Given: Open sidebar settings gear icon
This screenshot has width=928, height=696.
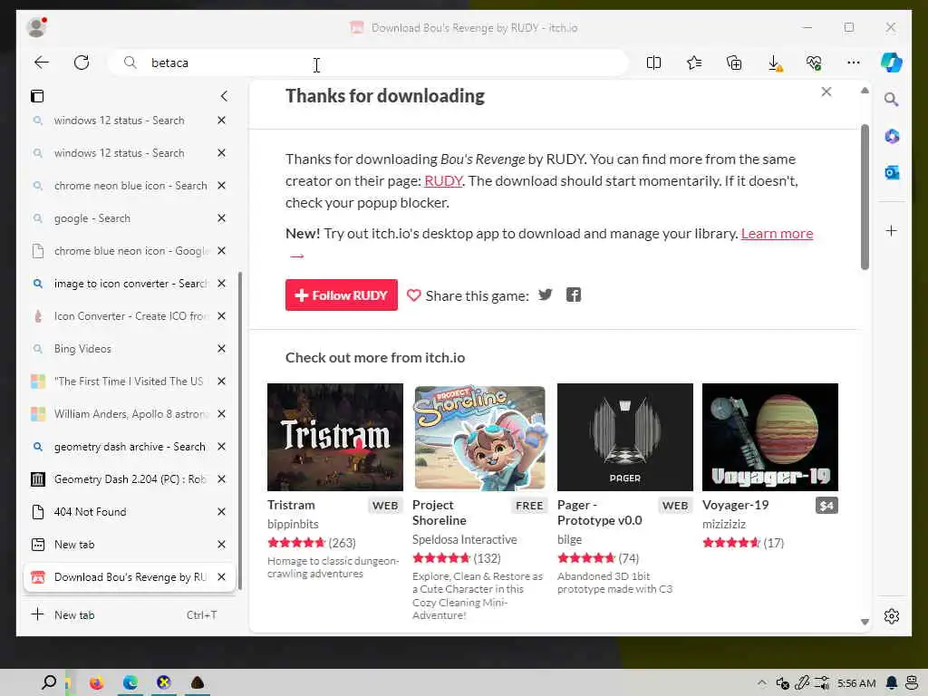Looking at the screenshot, I should (x=892, y=616).
